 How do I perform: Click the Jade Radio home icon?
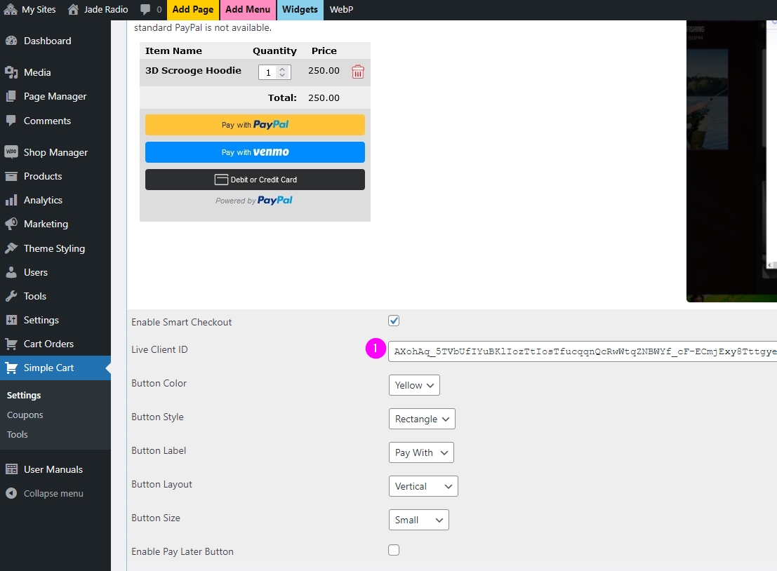pos(73,9)
